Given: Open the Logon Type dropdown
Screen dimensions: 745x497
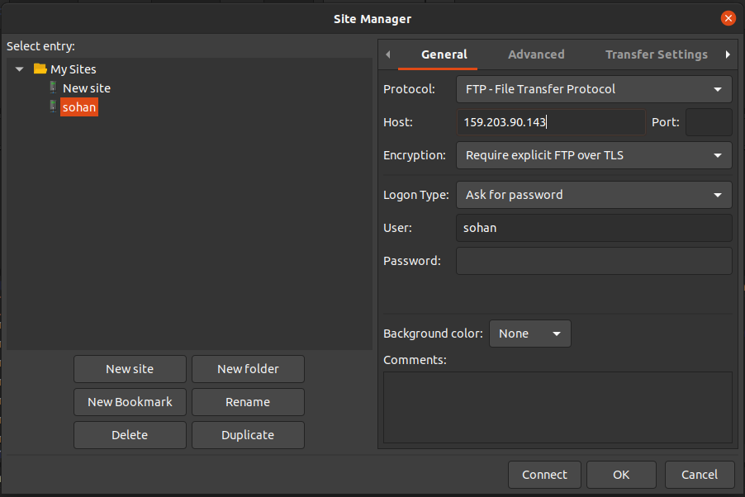Looking at the screenshot, I should [594, 195].
